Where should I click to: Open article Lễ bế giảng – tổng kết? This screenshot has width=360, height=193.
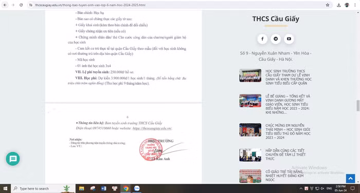tap(287, 104)
